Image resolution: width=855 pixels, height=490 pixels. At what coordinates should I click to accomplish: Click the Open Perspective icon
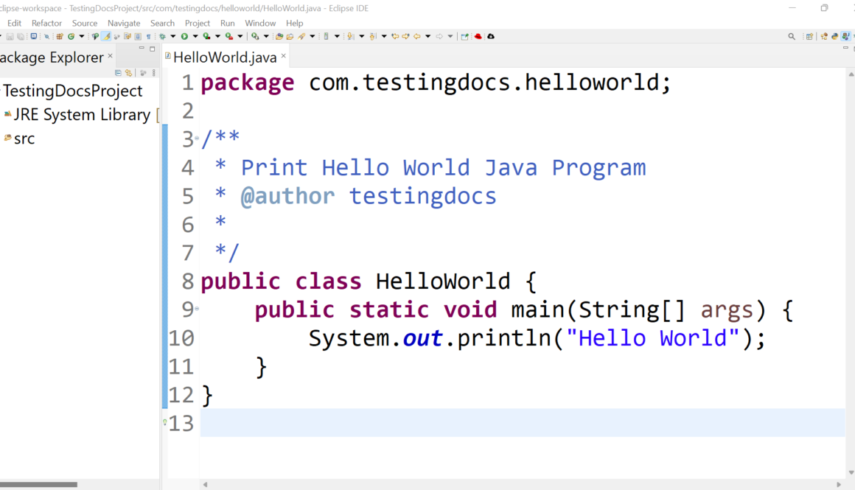click(x=809, y=36)
